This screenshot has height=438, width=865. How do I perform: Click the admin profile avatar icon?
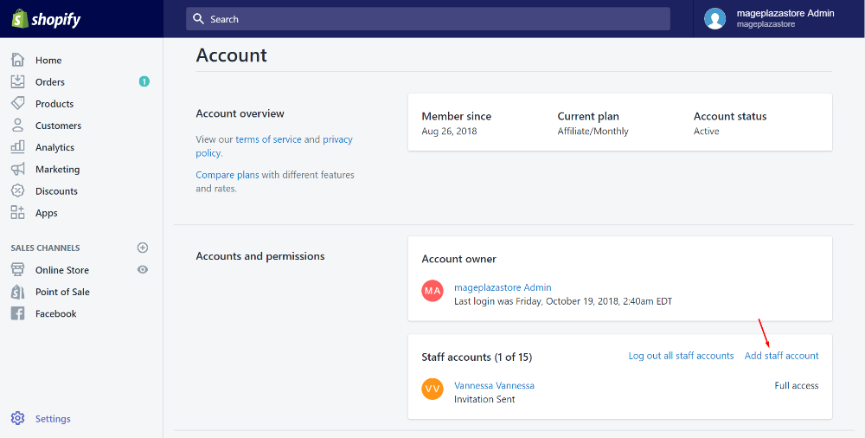(715, 19)
